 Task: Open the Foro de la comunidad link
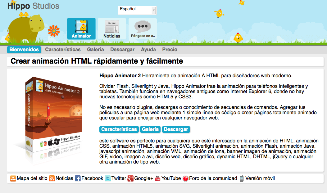(213, 178)
